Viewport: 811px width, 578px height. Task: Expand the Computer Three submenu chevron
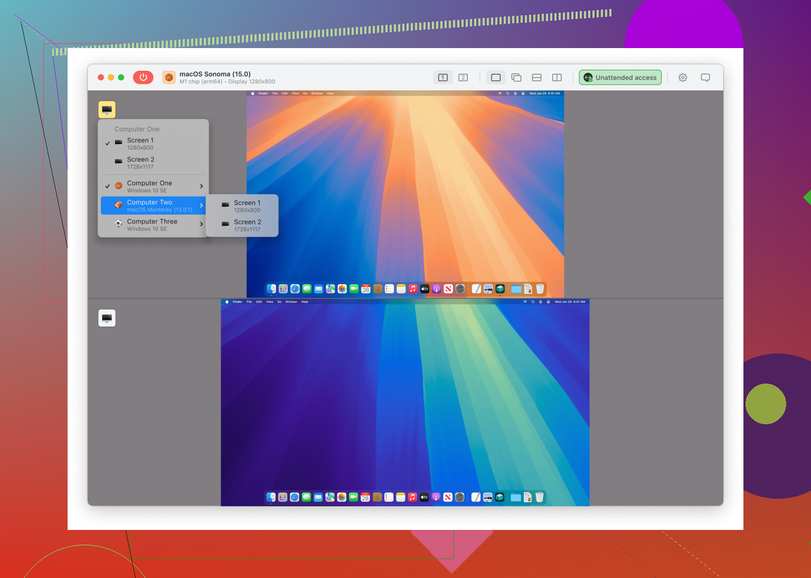click(x=201, y=225)
